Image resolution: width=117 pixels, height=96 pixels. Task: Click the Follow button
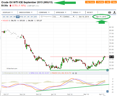coord(114,2)
